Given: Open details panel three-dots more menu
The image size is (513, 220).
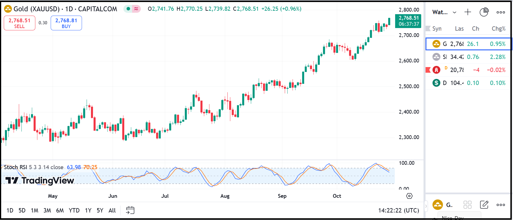Looking at the screenshot, I should point(501,205).
